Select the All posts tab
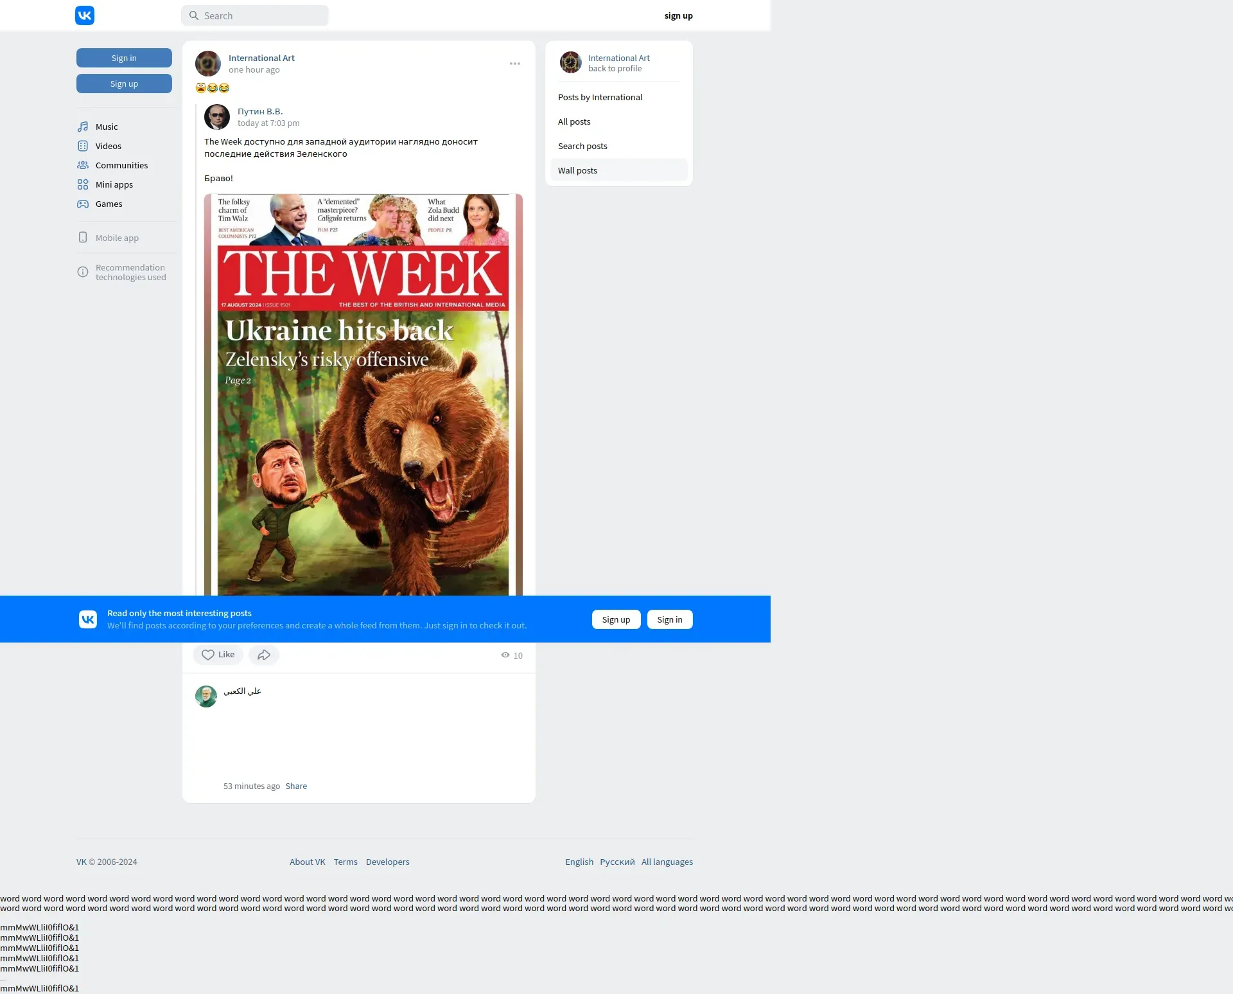 pyautogui.click(x=618, y=121)
